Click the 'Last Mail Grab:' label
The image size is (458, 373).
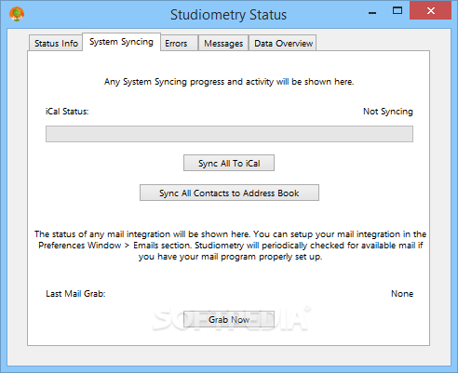pos(75,294)
